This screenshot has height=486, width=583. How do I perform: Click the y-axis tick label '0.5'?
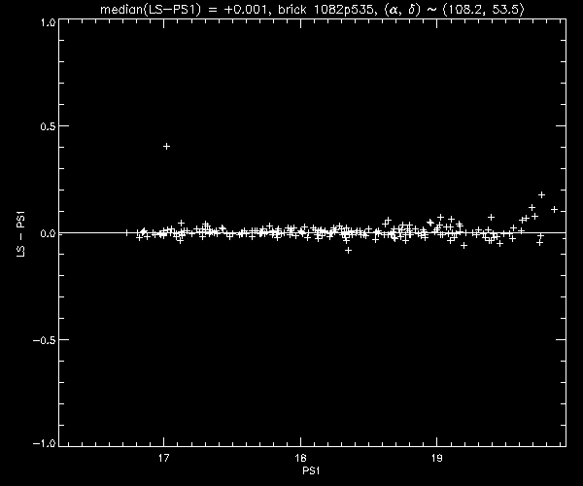point(48,126)
